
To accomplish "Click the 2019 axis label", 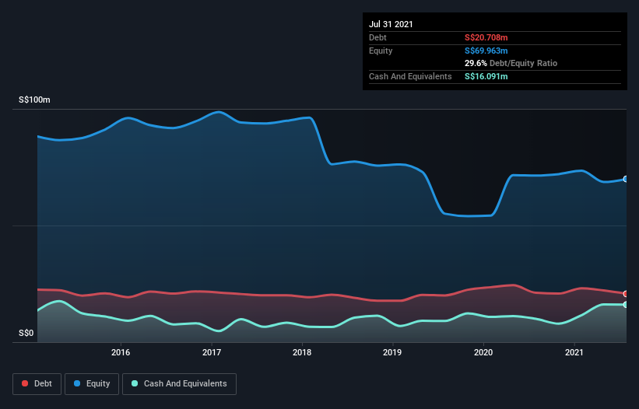I will coord(392,352).
